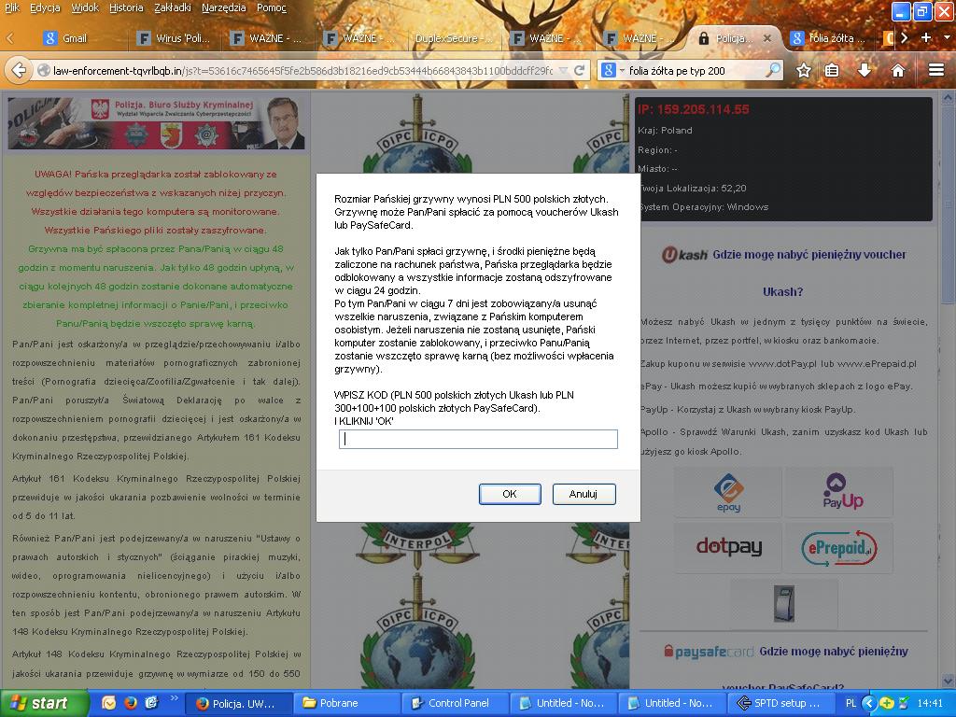Switch to the folia żółta tab

829,38
